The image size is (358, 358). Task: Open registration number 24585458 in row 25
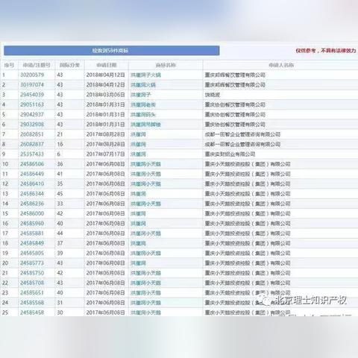pos(32,313)
